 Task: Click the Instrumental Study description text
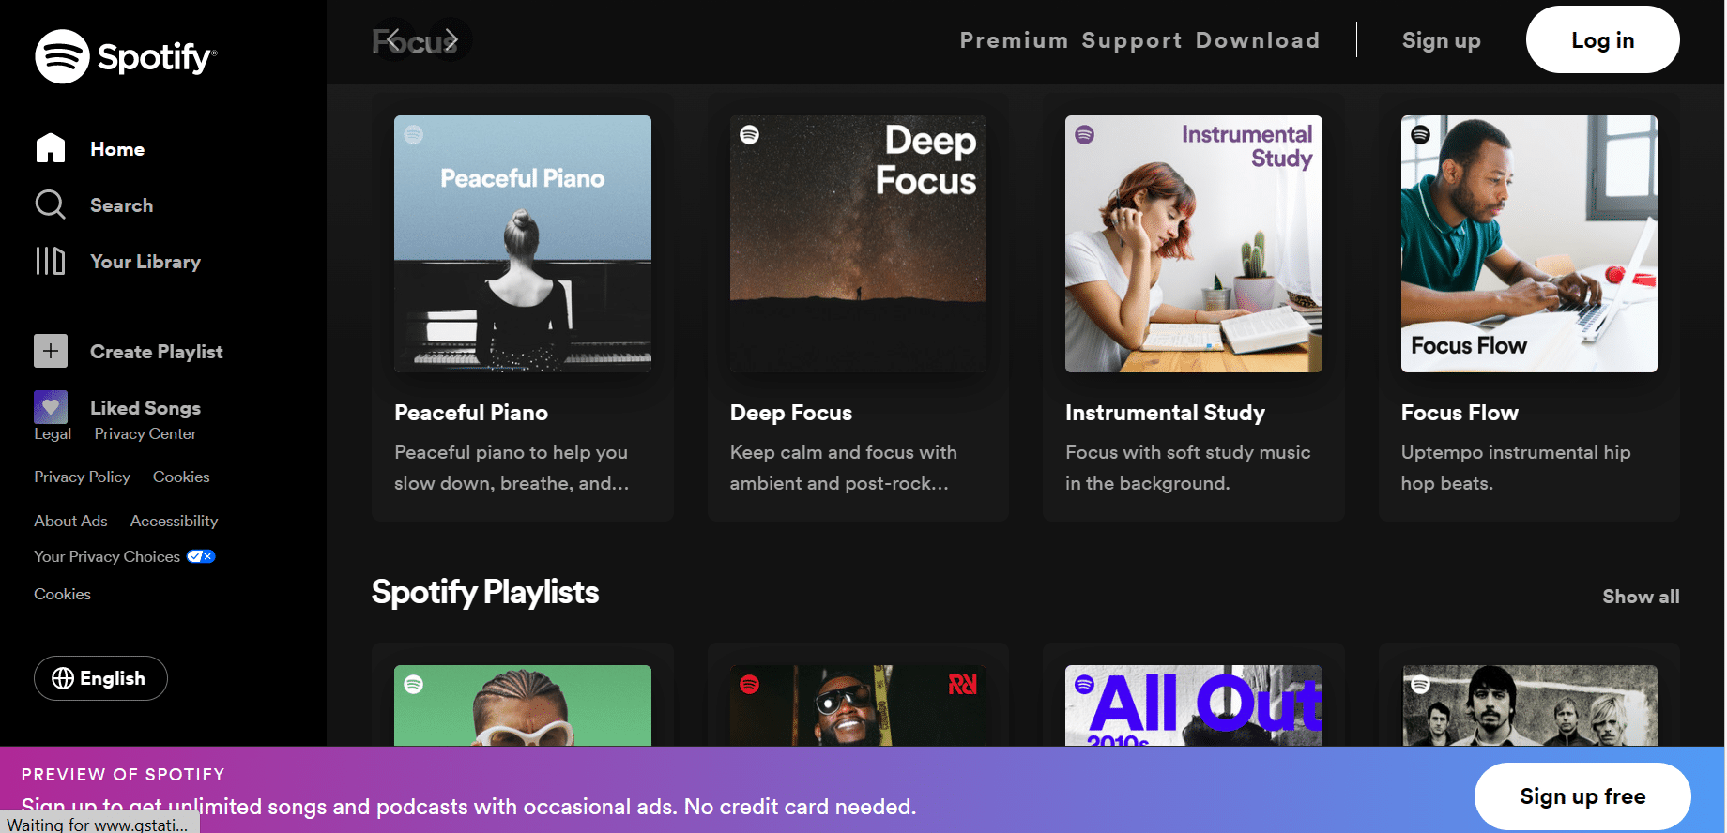click(1188, 467)
